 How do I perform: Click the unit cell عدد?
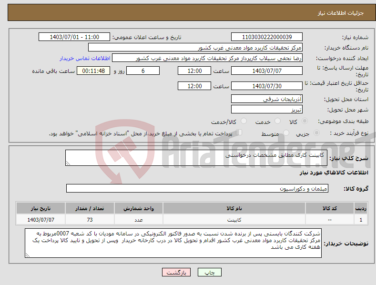click(139, 220)
